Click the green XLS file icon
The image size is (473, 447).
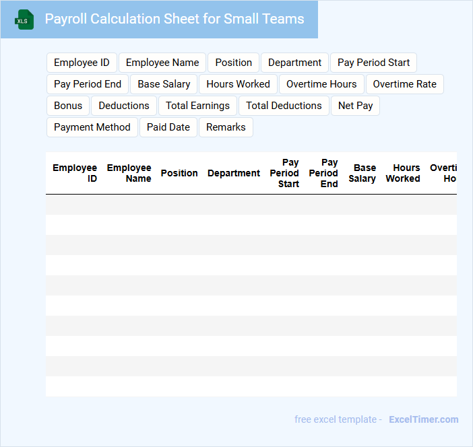pos(24,20)
